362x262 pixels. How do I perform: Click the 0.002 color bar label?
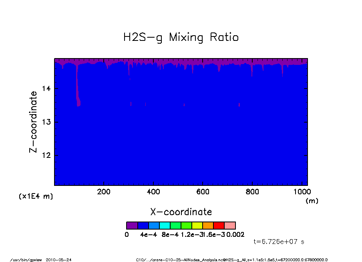235,234
